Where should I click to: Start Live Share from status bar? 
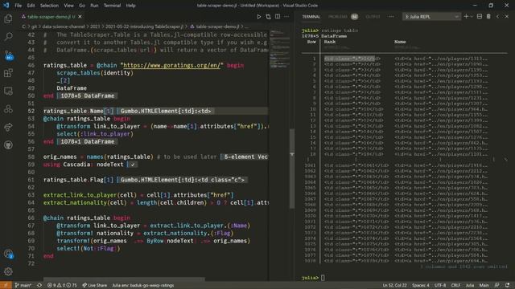(x=95, y=285)
